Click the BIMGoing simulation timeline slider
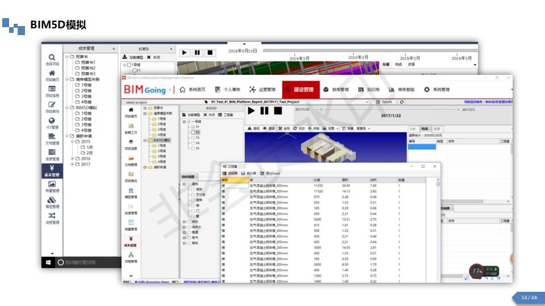 click(389, 109)
